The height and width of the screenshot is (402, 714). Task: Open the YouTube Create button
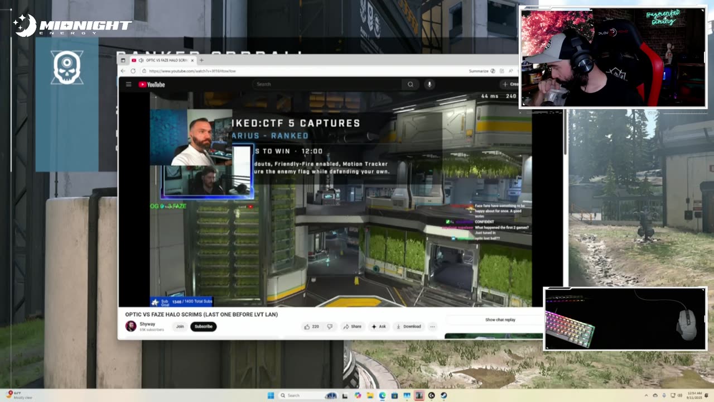509,84
